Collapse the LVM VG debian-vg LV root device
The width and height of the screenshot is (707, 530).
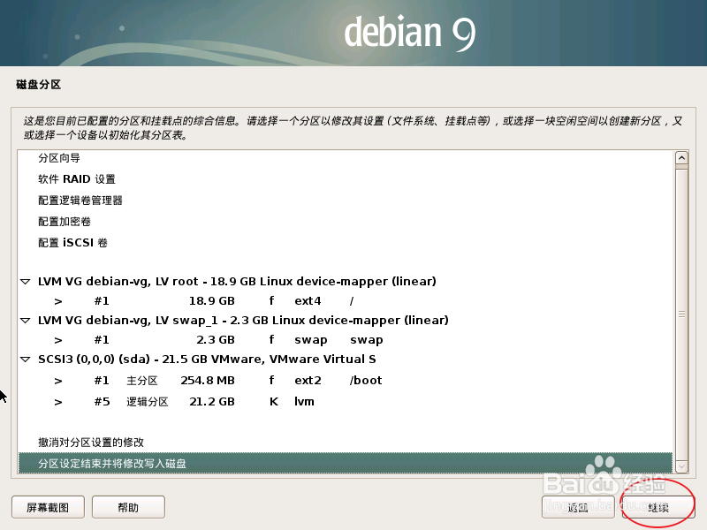coord(26,282)
